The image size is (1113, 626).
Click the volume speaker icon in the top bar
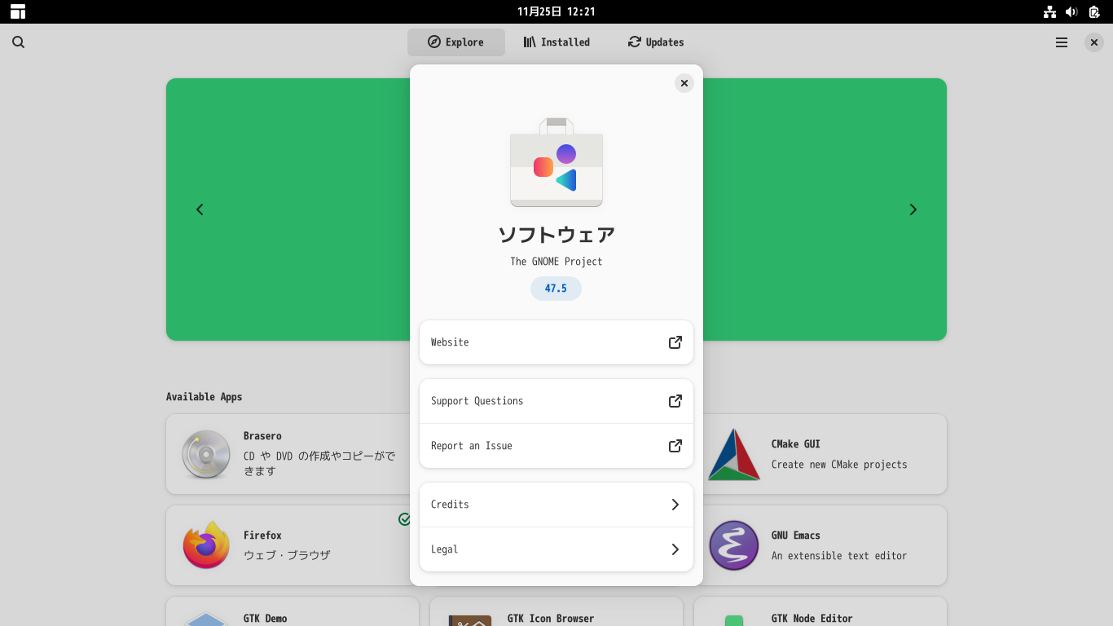click(1071, 11)
